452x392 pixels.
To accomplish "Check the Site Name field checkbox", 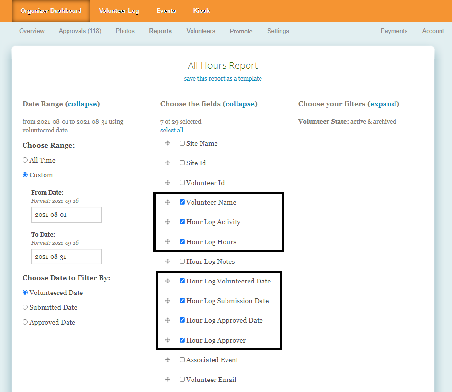I will point(182,143).
